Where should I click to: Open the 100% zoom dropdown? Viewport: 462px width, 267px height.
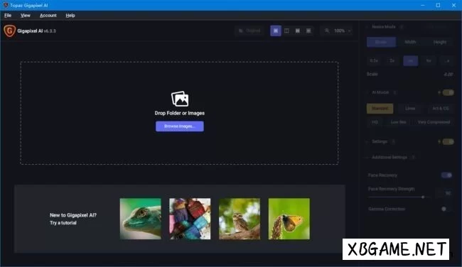point(343,31)
